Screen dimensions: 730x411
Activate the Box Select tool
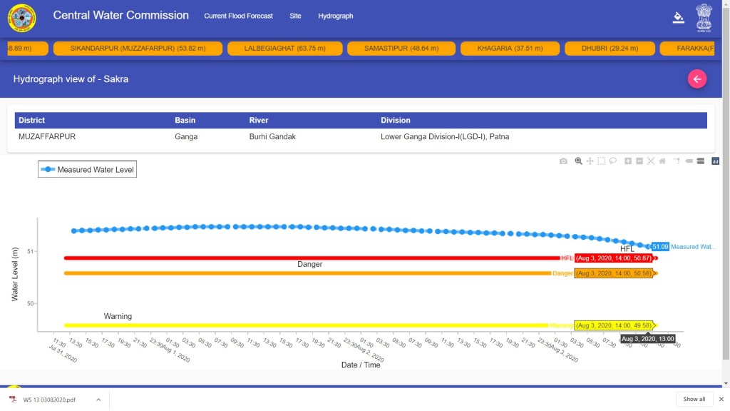pos(602,161)
